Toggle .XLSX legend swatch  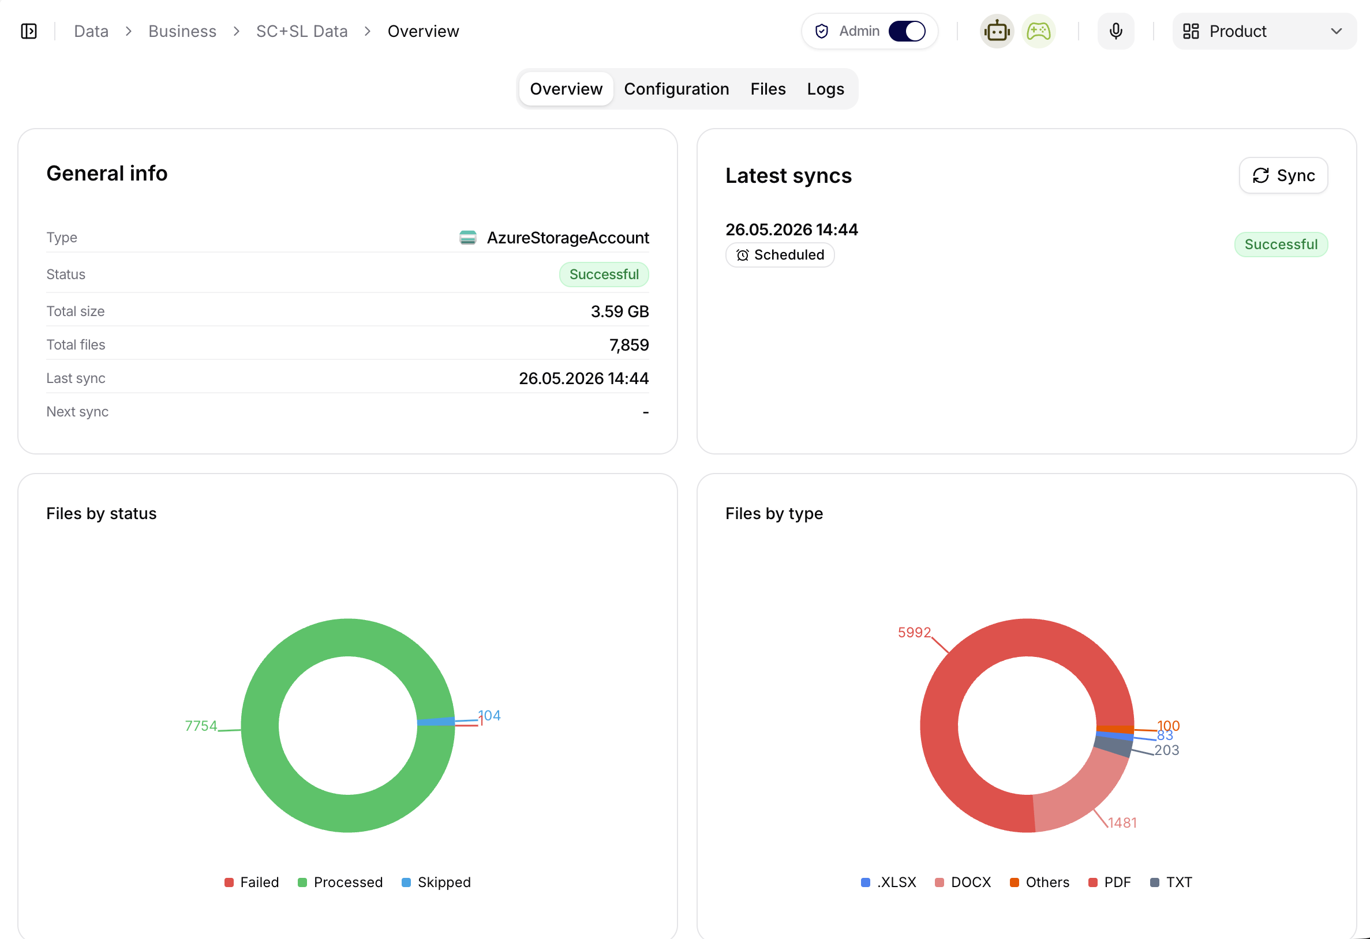point(865,882)
